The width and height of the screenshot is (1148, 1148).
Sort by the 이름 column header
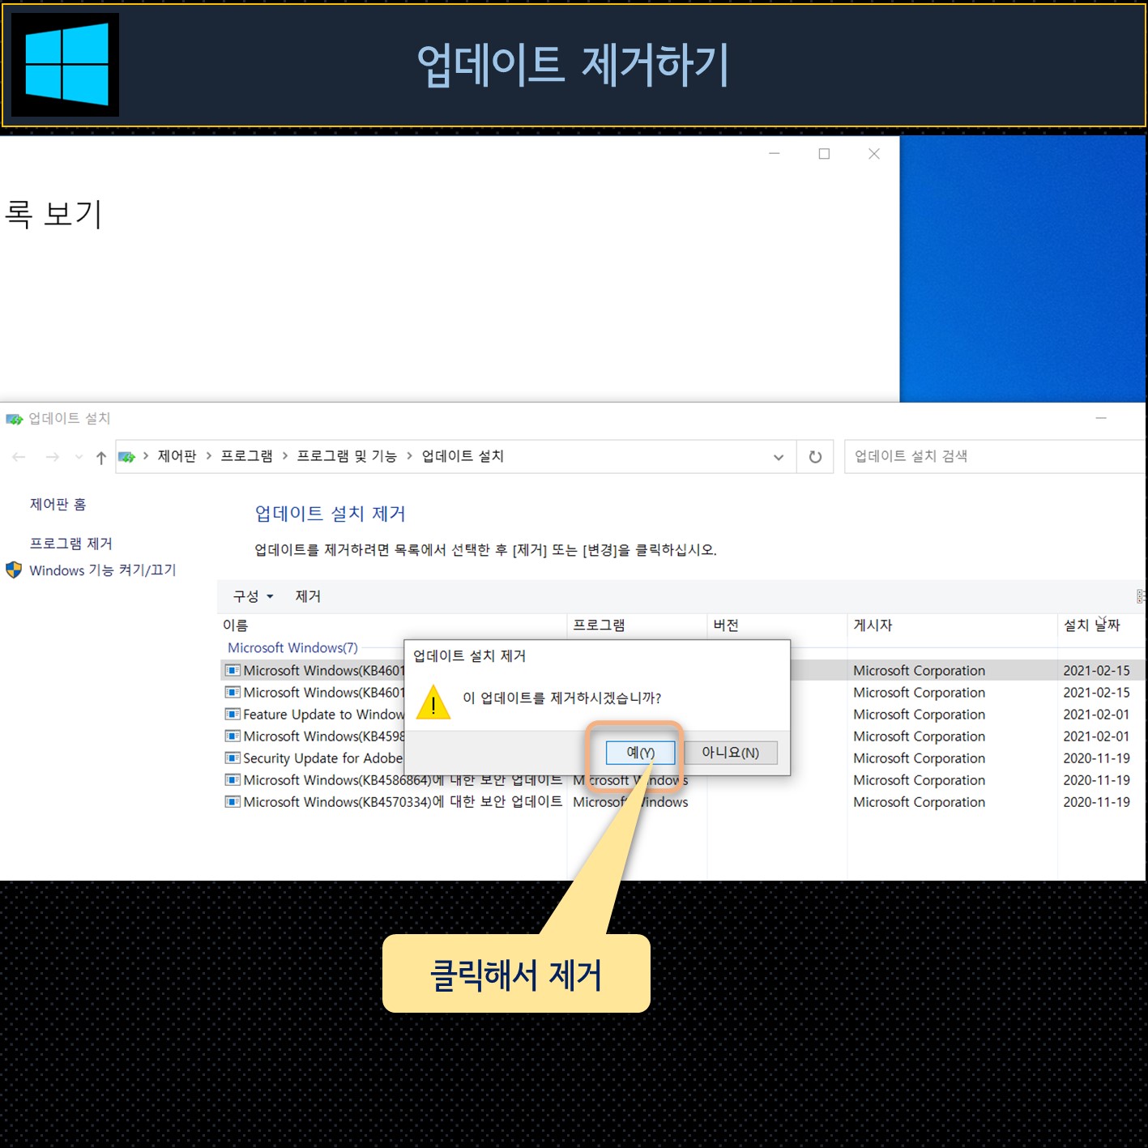point(392,625)
